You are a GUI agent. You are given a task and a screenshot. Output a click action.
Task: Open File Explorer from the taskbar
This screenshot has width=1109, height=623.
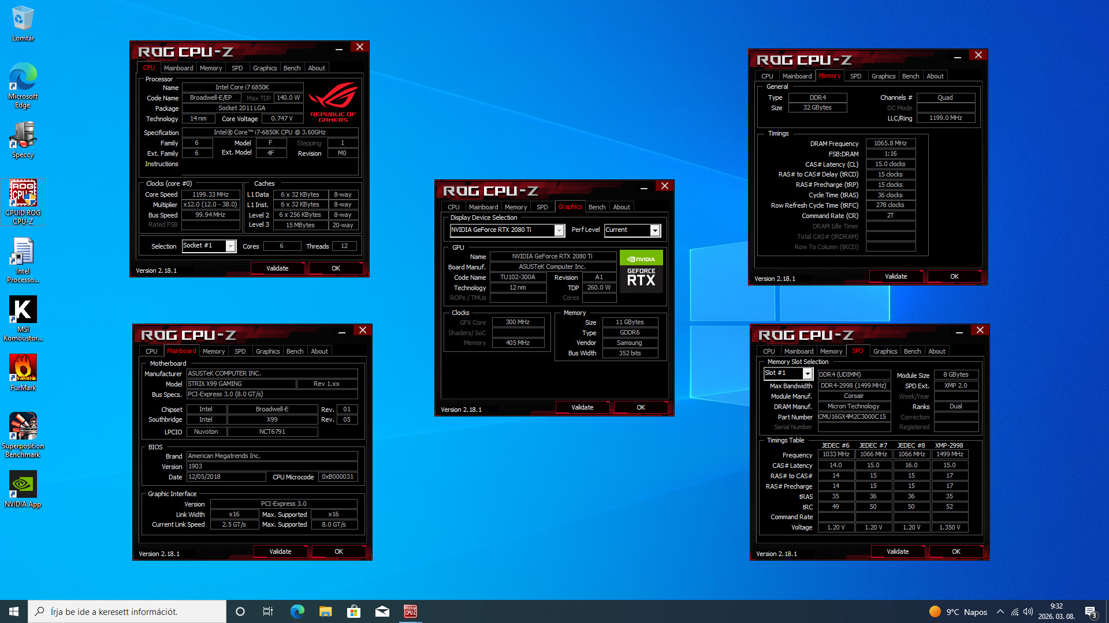tap(325, 611)
